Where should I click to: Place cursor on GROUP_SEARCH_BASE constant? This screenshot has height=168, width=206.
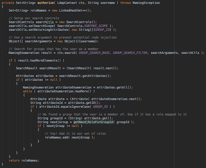click(94, 53)
